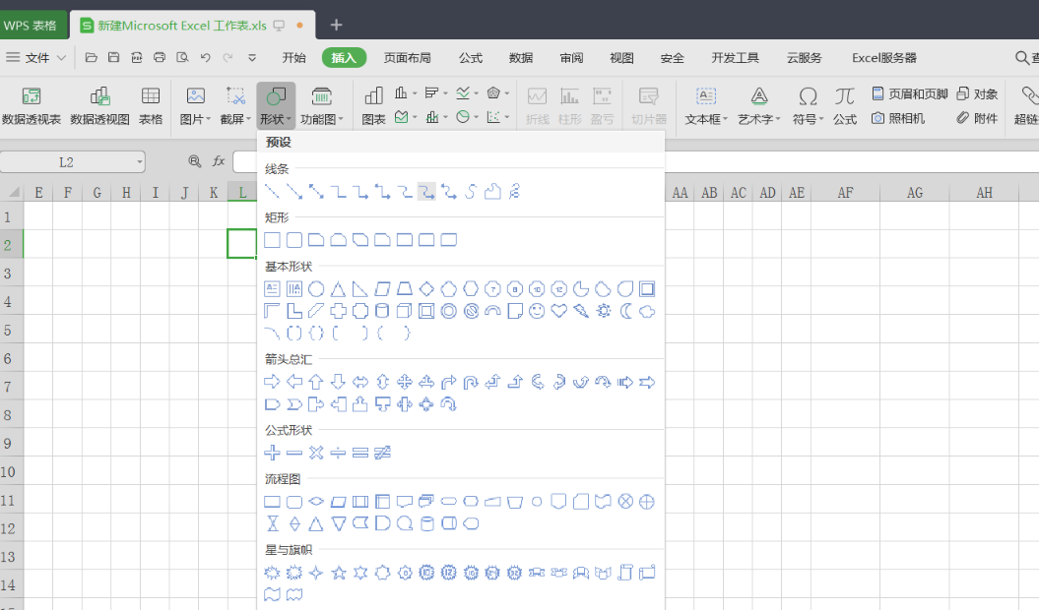Pick the heart shape
The height and width of the screenshot is (610, 1039).
pyautogui.click(x=559, y=311)
